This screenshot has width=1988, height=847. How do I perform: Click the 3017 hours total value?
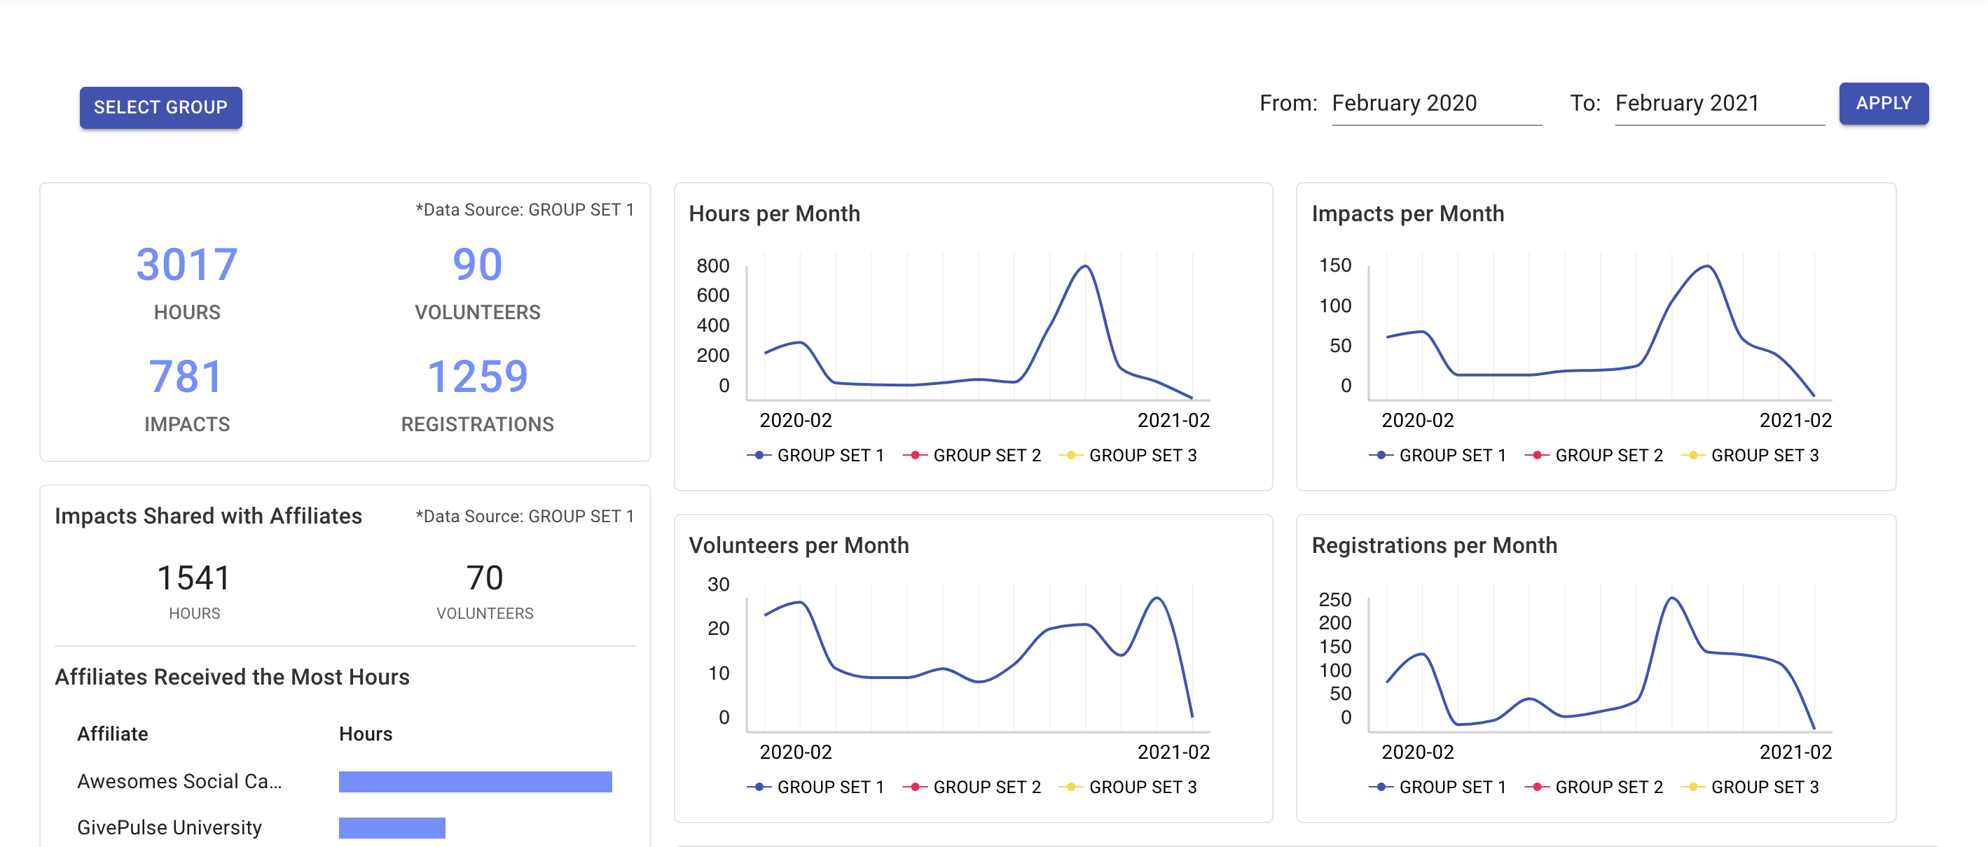point(187,265)
